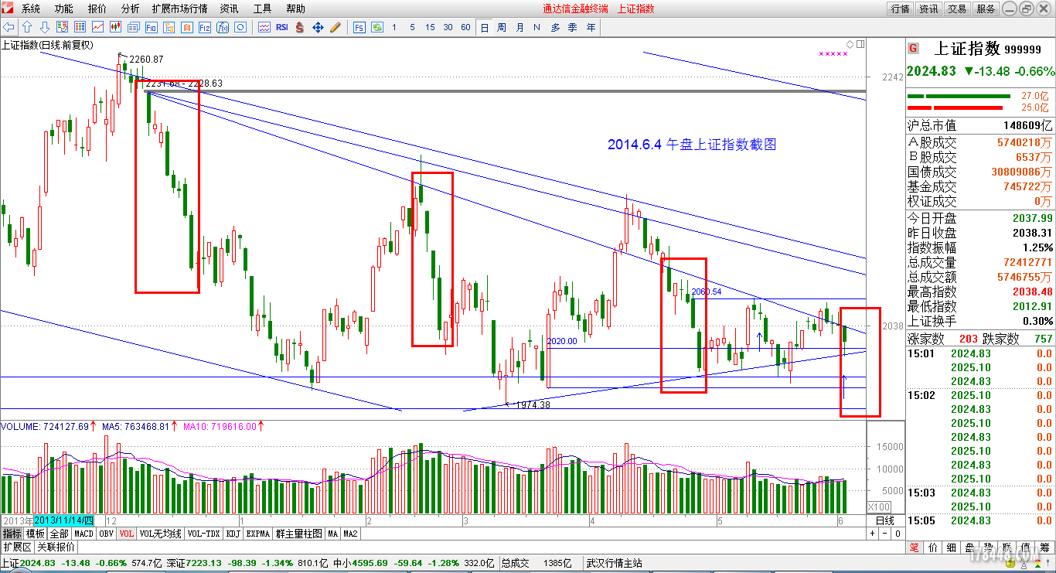The height and width of the screenshot is (573, 1056).
Task: Select the 多 multi-period button
Action: [x=555, y=27]
